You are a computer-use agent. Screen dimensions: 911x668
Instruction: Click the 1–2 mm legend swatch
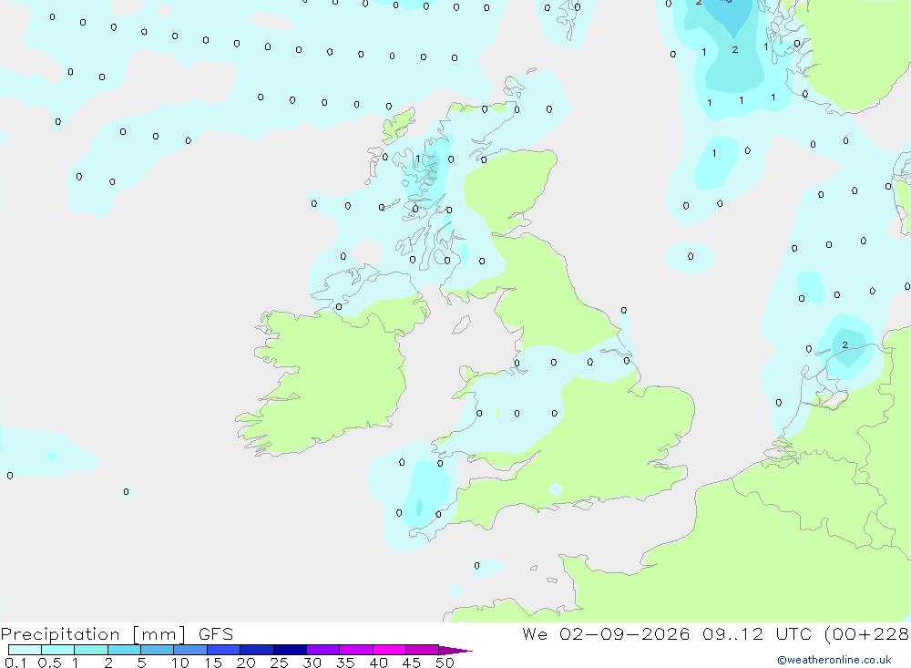[91, 650]
